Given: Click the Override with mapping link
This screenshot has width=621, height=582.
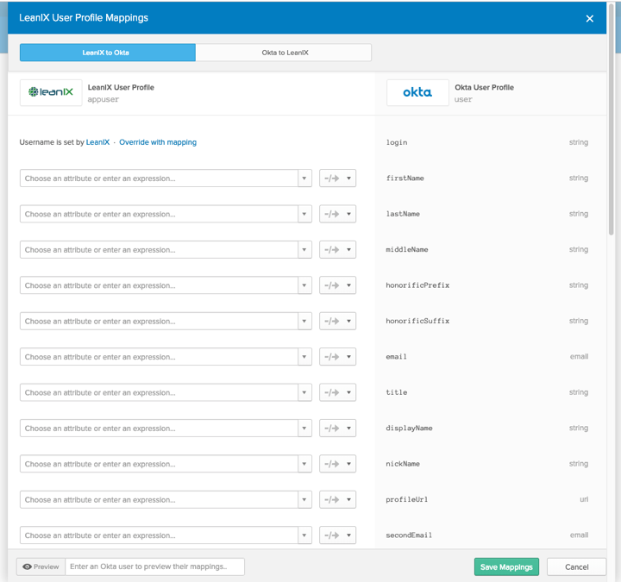Looking at the screenshot, I should [158, 142].
